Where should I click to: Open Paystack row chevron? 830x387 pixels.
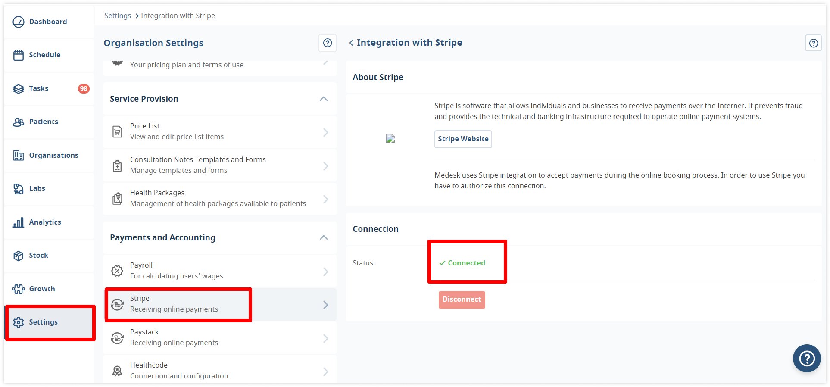pyautogui.click(x=326, y=338)
